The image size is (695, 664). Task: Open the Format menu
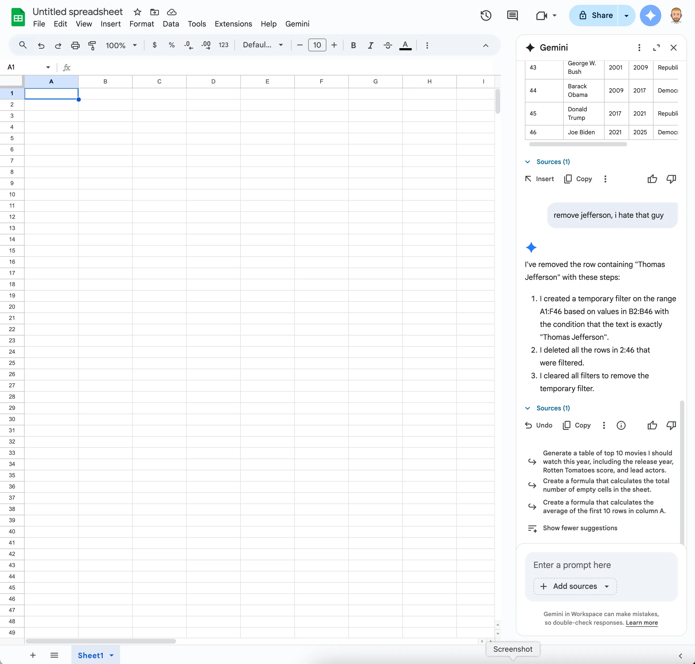[x=141, y=24]
